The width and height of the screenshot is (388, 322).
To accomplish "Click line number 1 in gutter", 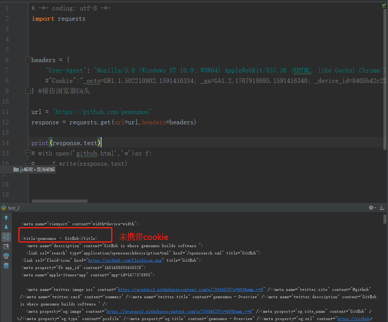I will click(7, 8).
